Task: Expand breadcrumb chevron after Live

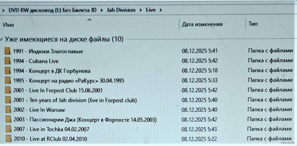Action: [161, 10]
